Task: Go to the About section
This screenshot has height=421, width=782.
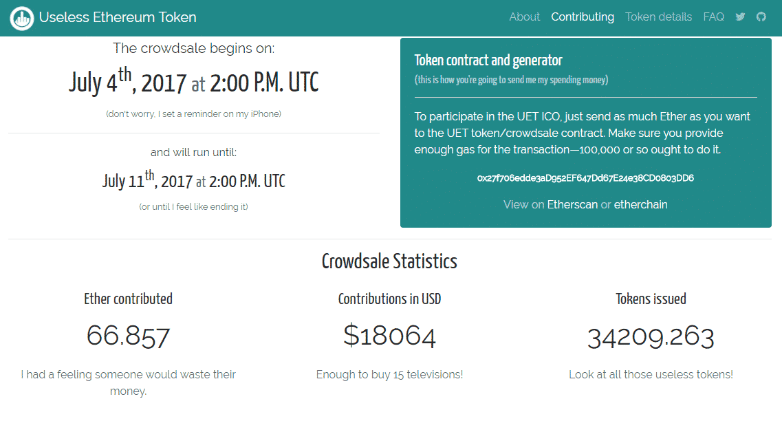Action: point(524,17)
